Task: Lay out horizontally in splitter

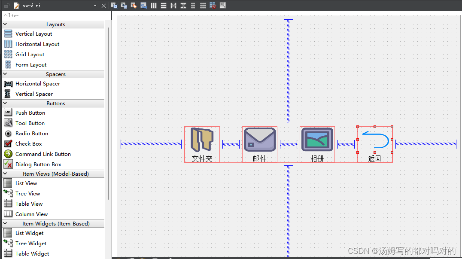Action: pos(173,5)
